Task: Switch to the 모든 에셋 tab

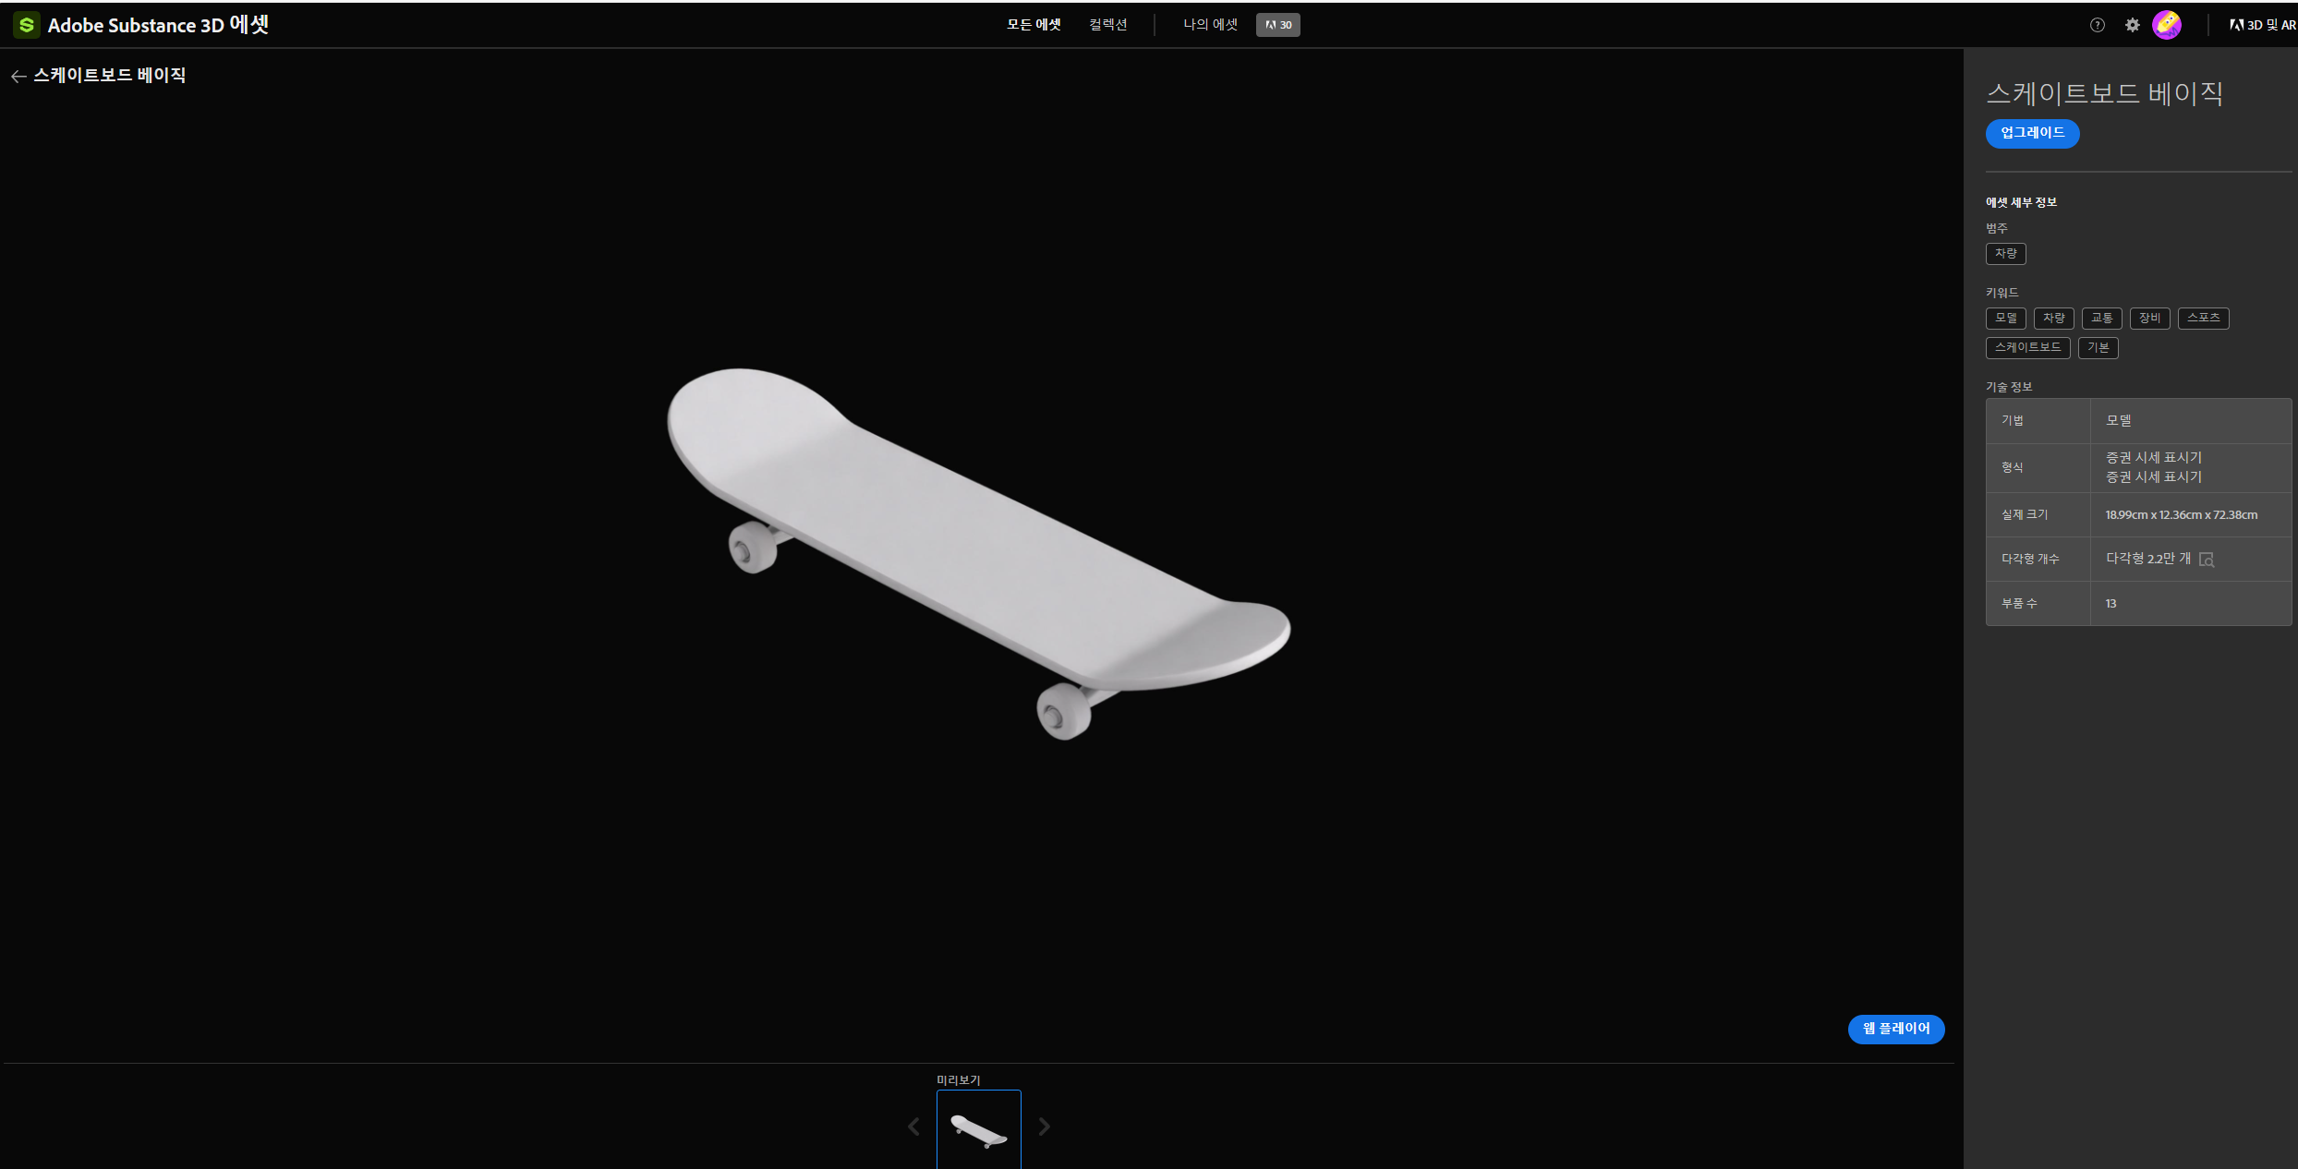Action: (1034, 25)
